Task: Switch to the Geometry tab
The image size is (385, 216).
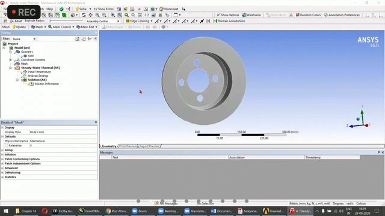Action: pyautogui.click(x=109, y=146)
